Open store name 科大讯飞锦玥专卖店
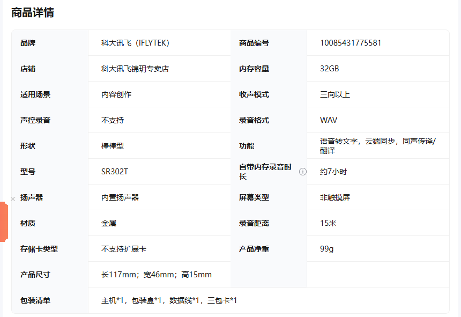The height and width of the screenshot is (317, 461). [135, 69]
